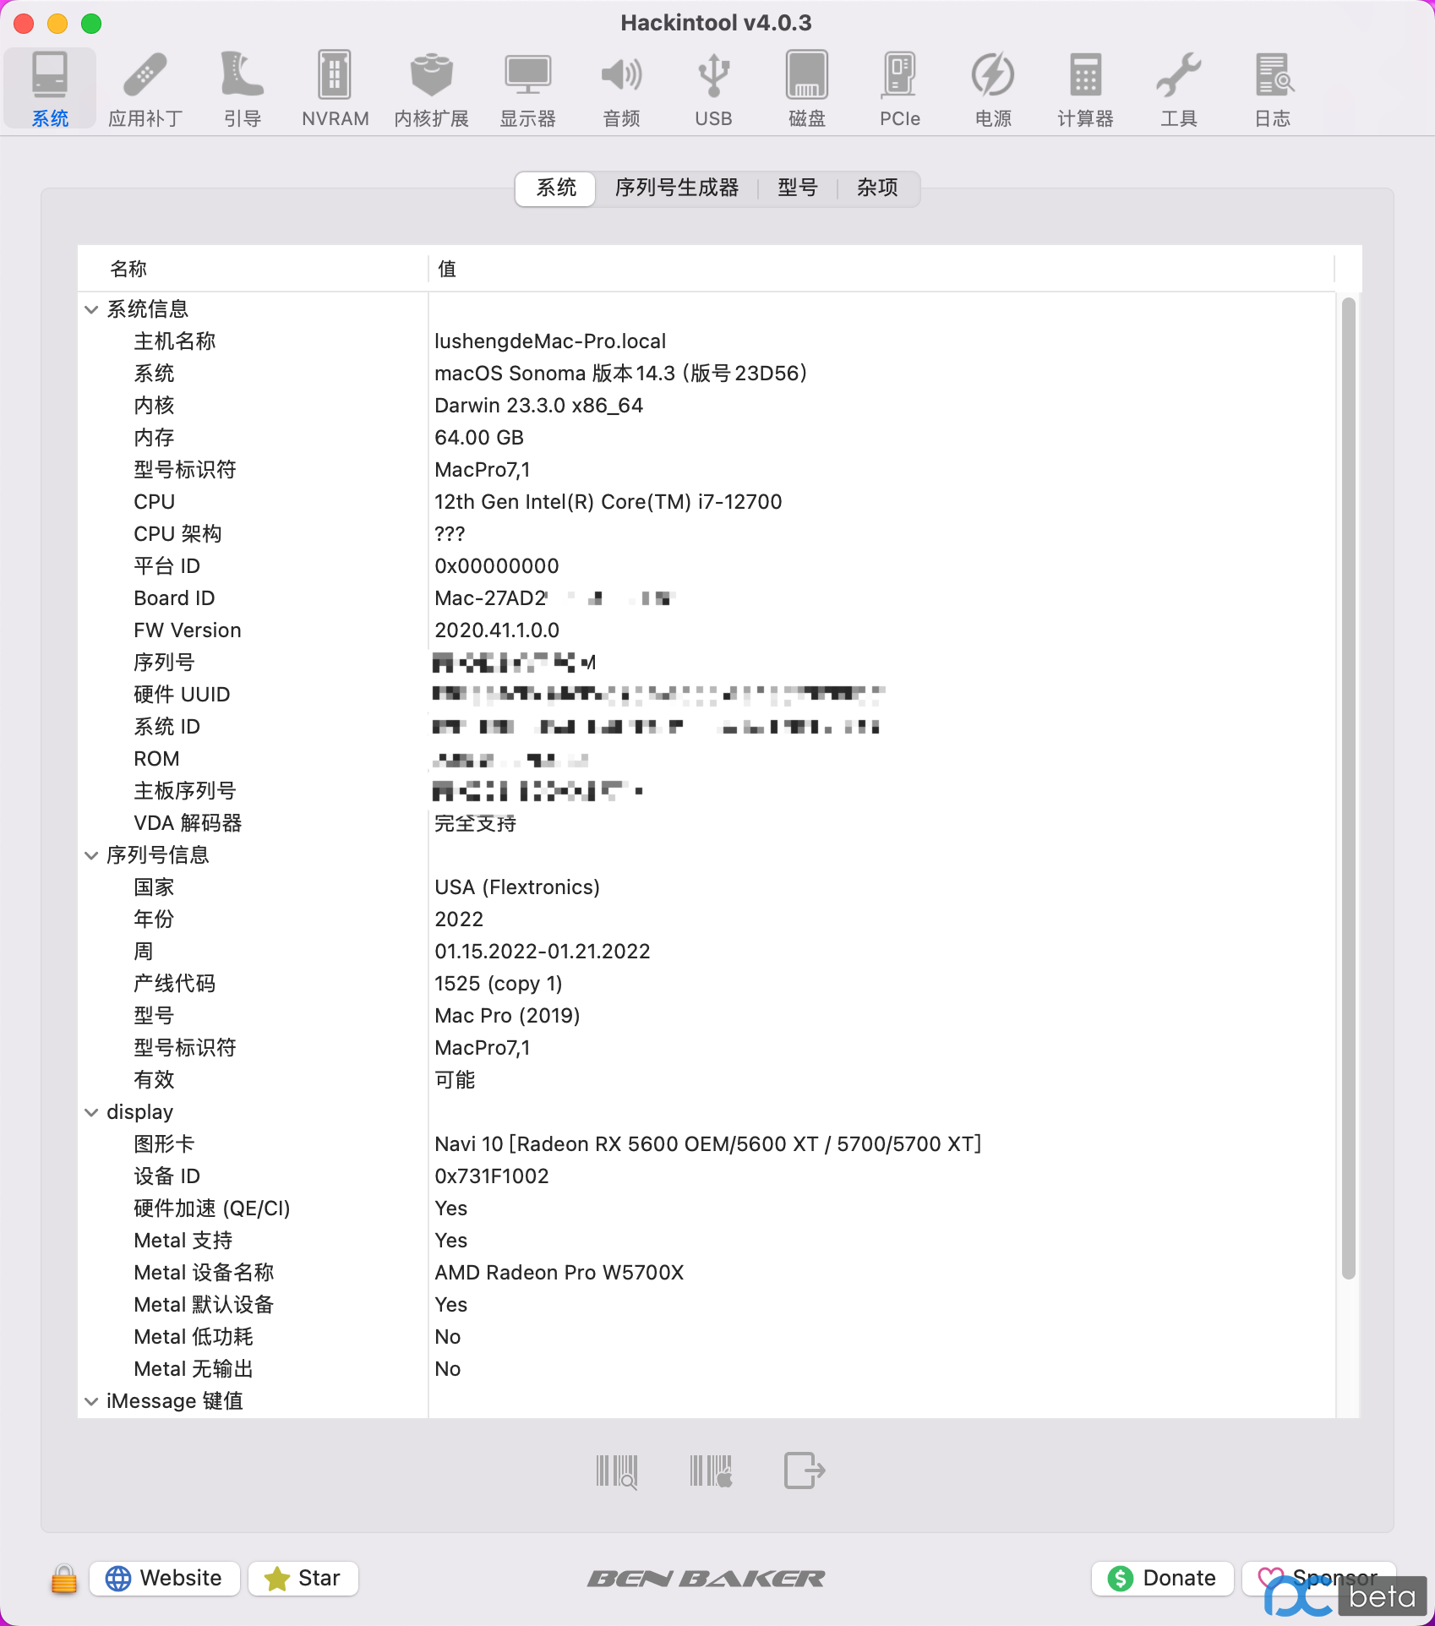
Task: Click the orange lock icon
Action: (x=63, y=1579)
